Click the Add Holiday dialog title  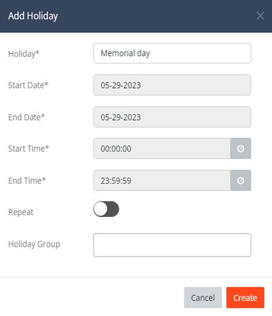coord(33,16)
